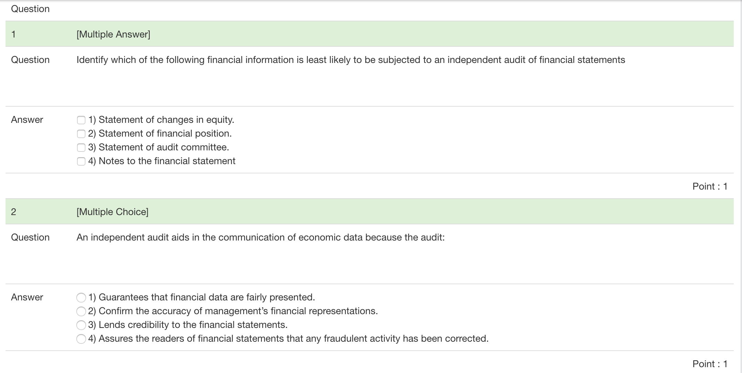This screenshot has width=742, height=373.
Task: Click the question 2 Multiple Choice header
Action: tap(113, 212)
